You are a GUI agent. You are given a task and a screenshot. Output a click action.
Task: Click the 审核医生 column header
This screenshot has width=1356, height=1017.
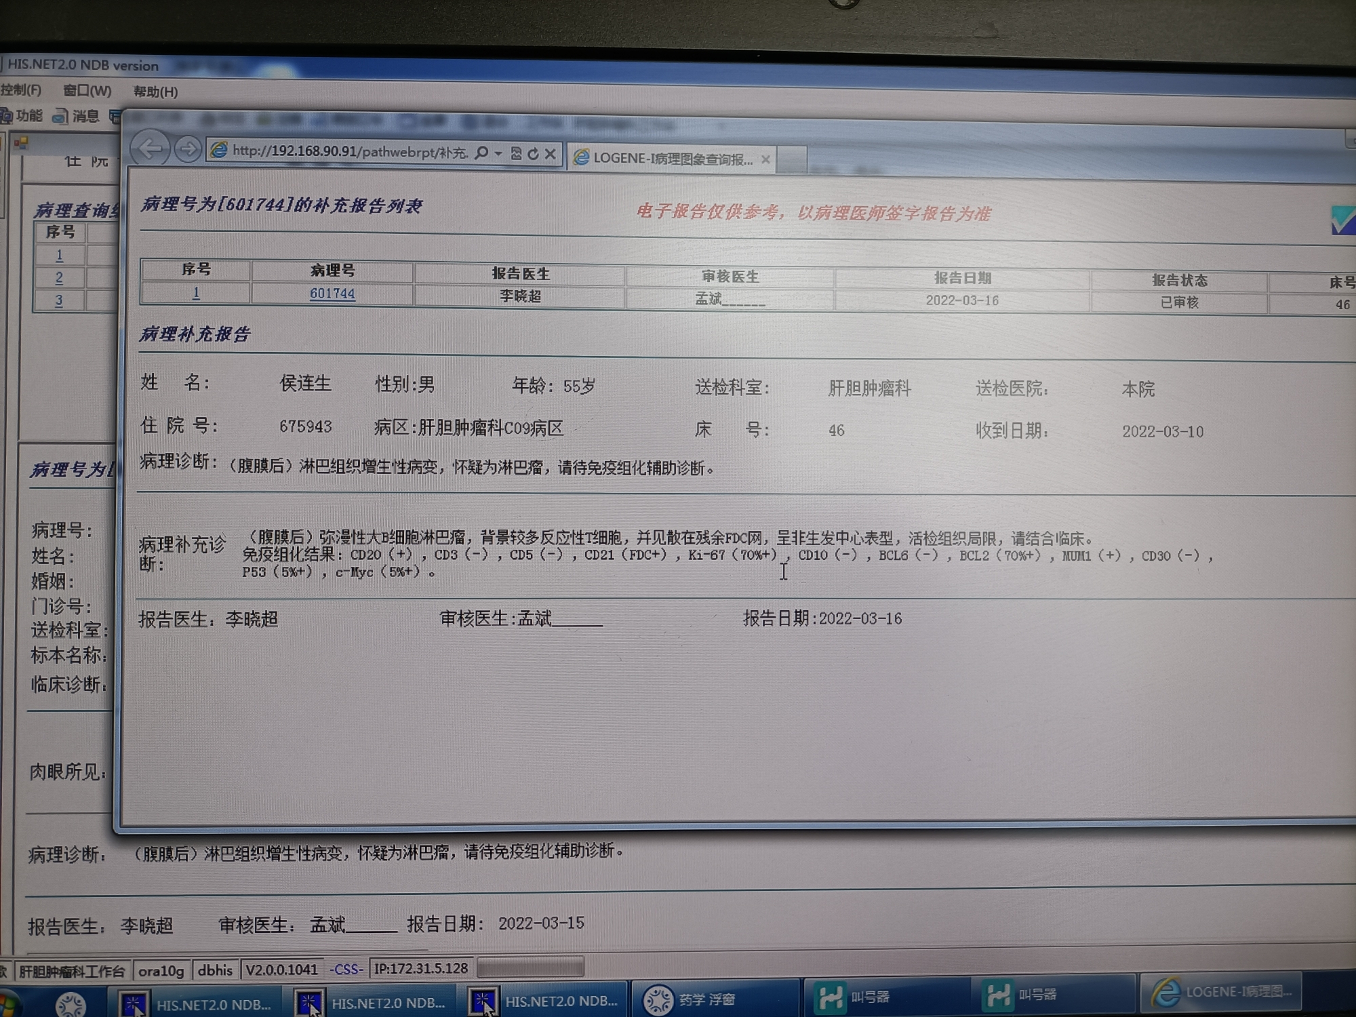click(x=730, y=276)
